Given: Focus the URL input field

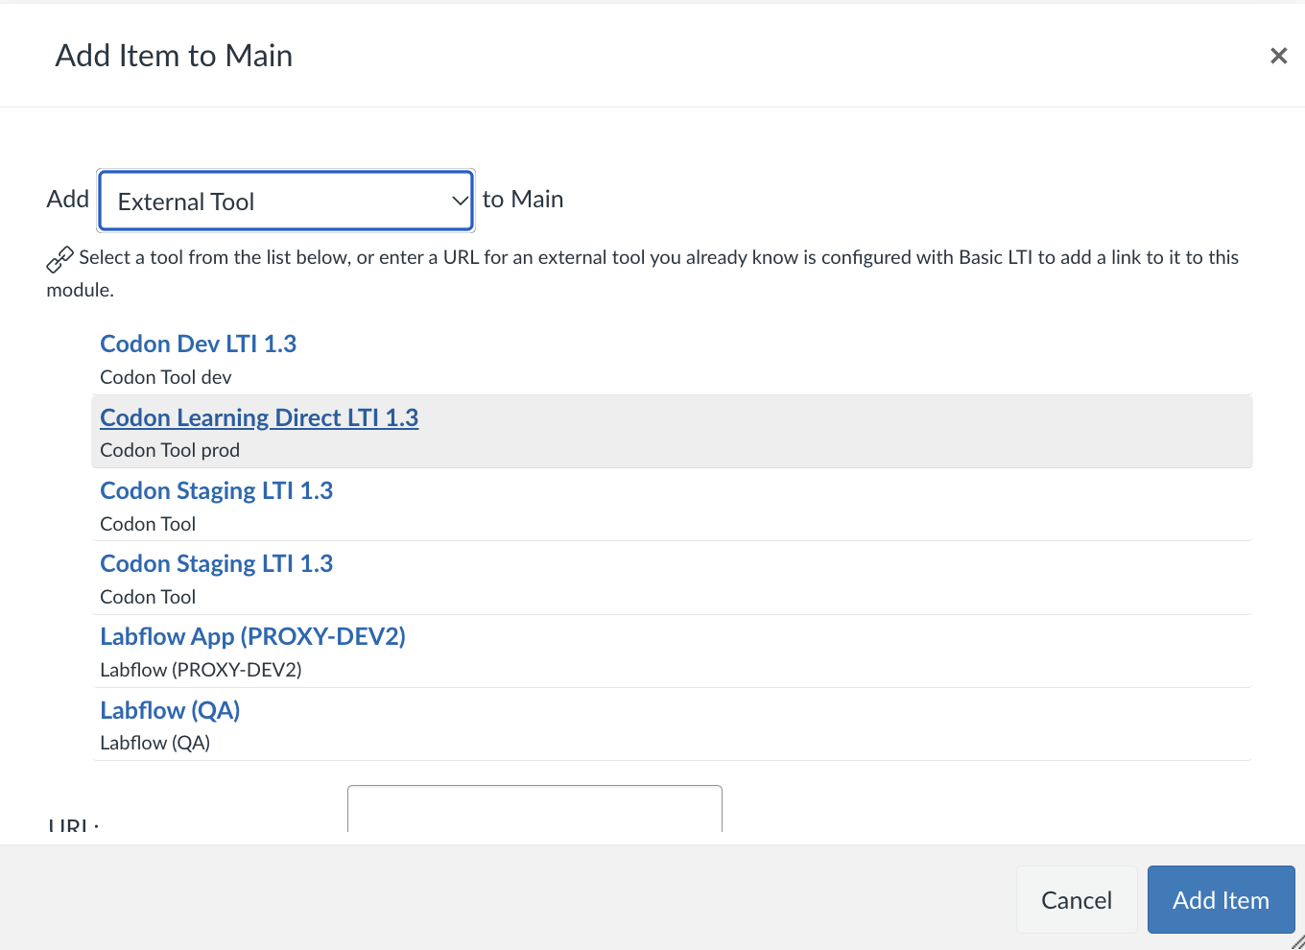Looking at the screenshot, I should coord(534,809).
